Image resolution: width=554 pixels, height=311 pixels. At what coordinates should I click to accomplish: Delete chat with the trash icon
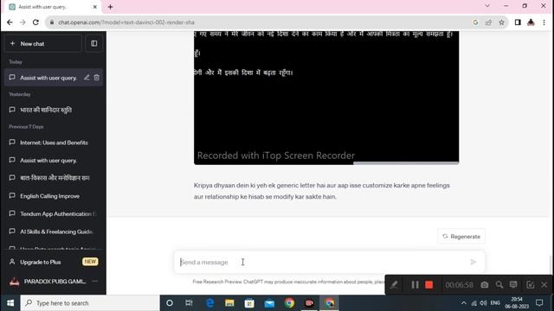[97, 78]
